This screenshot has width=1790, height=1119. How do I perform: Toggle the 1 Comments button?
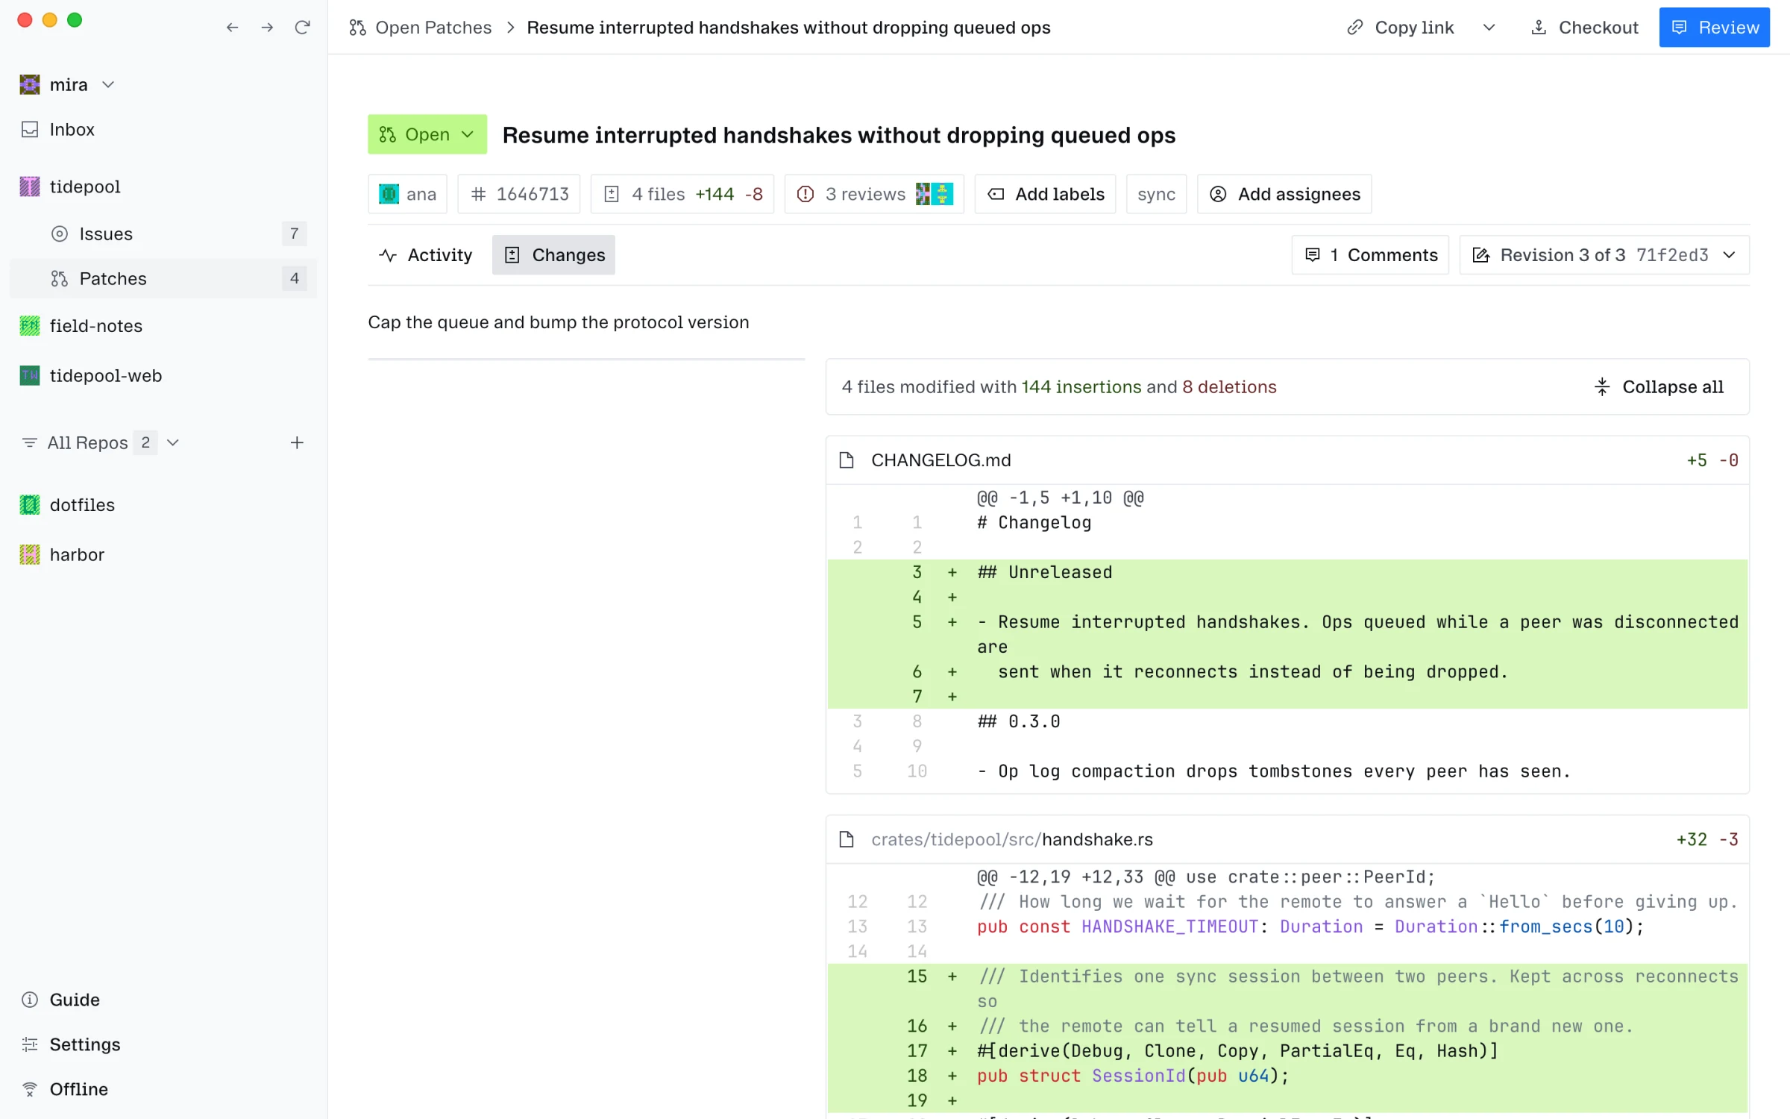[1370, 255]
